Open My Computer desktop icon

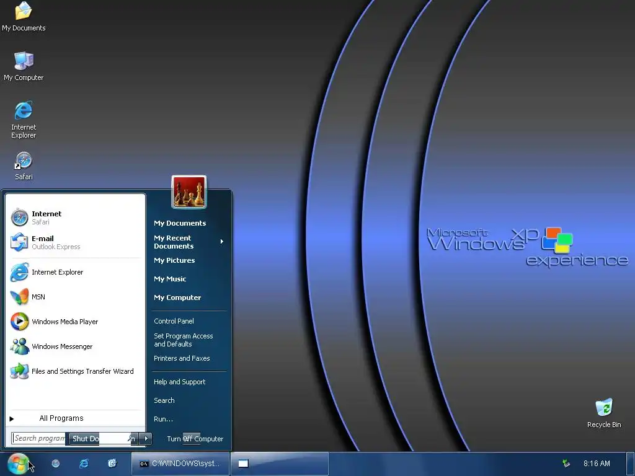point(24,66)
